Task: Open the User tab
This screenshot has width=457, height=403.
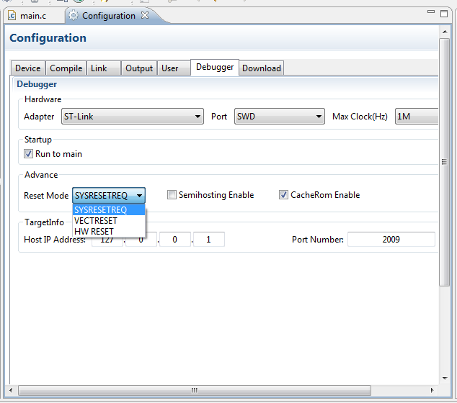Action: pos(174,68)
